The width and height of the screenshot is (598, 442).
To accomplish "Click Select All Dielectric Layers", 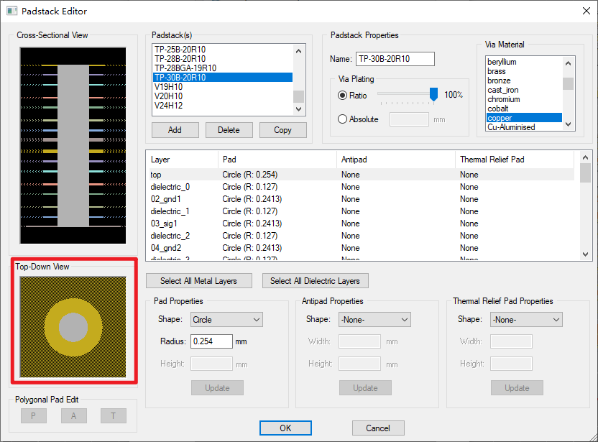I will point(315,281).
